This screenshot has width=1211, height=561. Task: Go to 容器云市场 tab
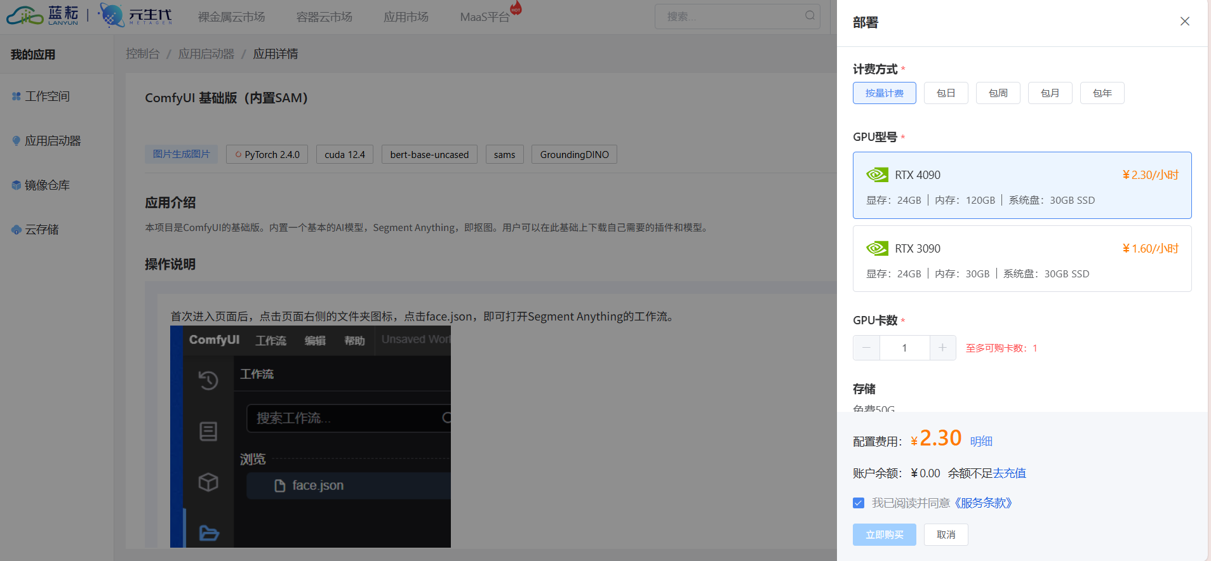point(324,17)
